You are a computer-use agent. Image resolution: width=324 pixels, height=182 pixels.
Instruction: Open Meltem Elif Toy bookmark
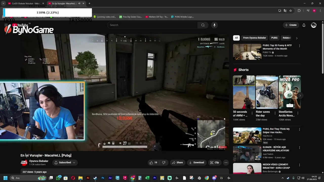157,17
